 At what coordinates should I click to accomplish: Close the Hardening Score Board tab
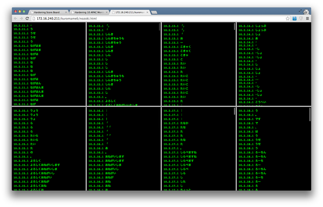point(65,13)
